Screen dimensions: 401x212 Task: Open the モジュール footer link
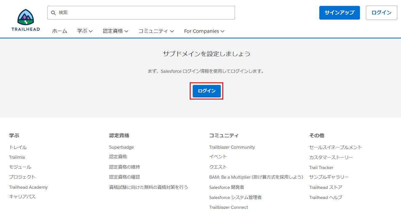pyautogui.click(x=20, y=167)
